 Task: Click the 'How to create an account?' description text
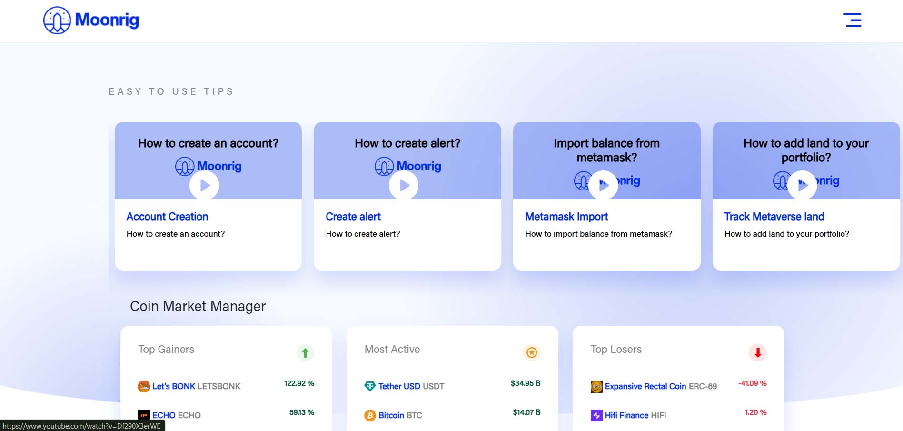pos(176,234)
